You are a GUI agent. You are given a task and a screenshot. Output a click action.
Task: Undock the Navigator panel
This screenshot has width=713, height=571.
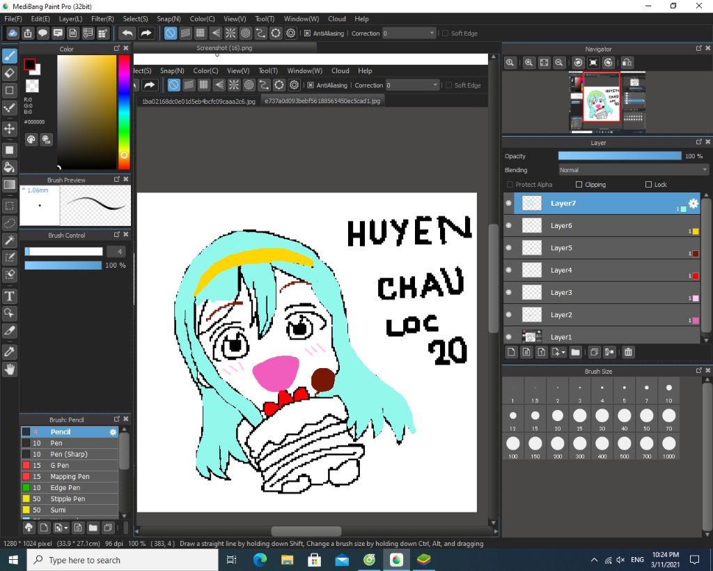pos(698,48)
